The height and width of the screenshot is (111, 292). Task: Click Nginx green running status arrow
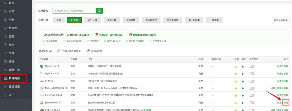(243, 67)
